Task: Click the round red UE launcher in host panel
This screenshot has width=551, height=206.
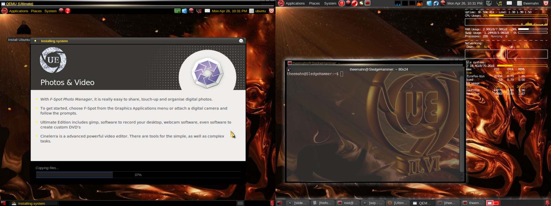Action: (x=342, y=3)
